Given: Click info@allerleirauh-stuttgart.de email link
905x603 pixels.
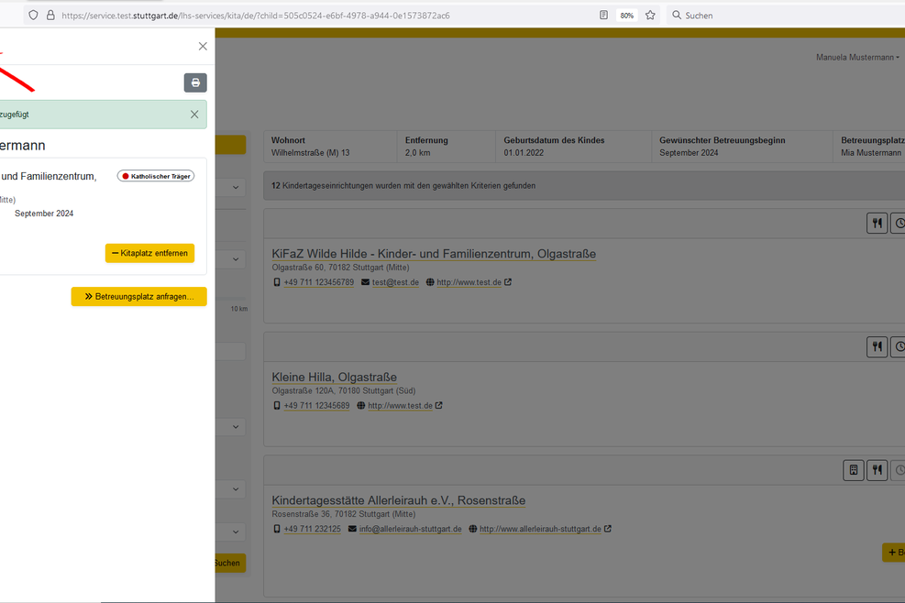Looking at the screenshot, I should [x=410, y=529].
